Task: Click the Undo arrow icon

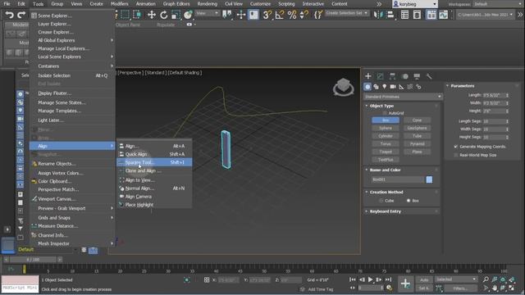Action: 9,15
